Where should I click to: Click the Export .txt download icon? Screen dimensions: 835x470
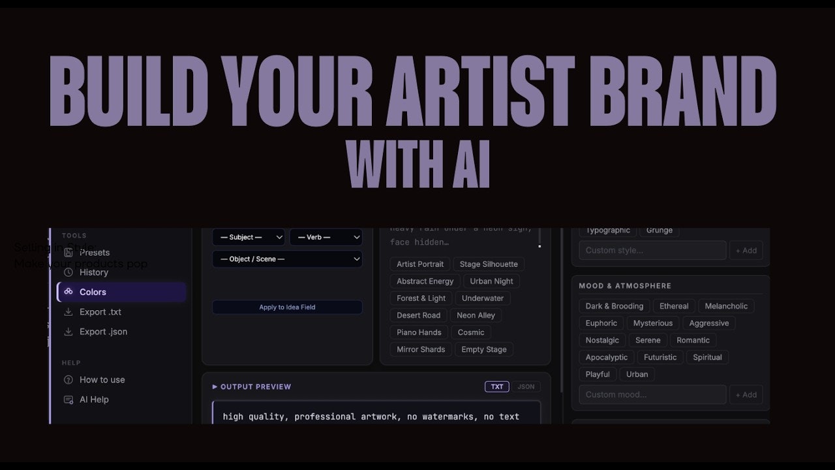tap(69, 312)
